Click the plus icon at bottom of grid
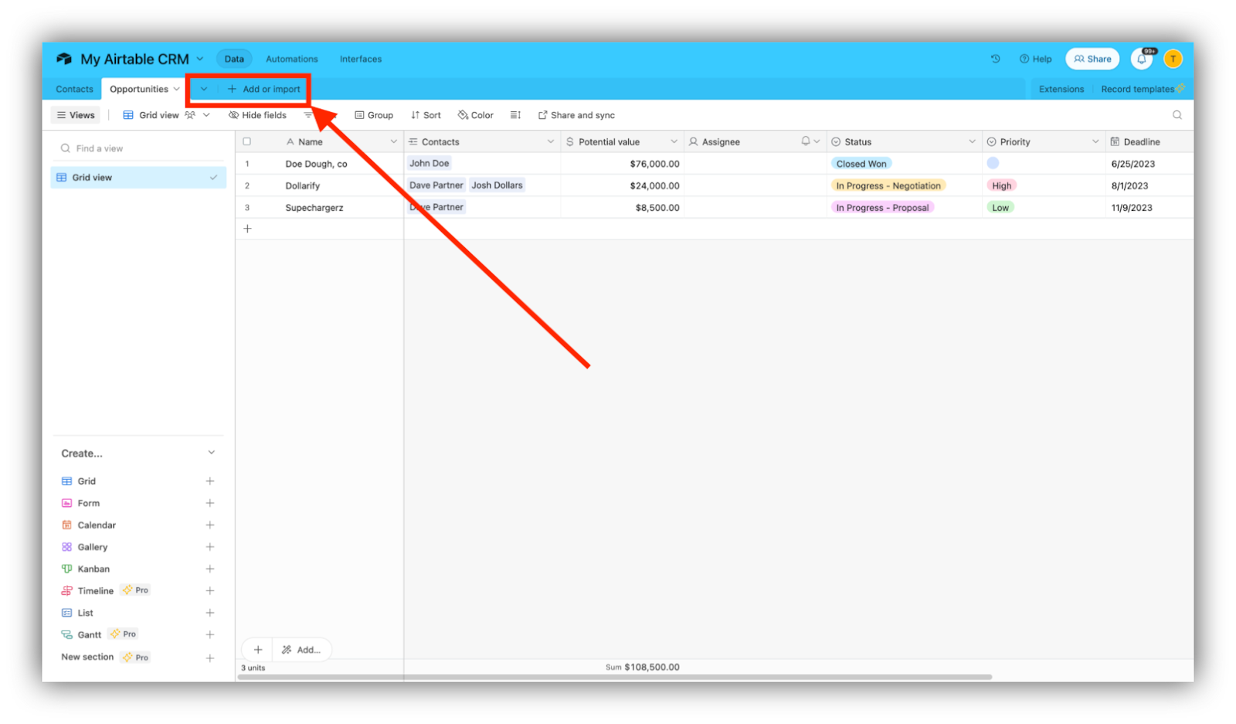This screenshot has height=724, width=1236. coord(258,650)
